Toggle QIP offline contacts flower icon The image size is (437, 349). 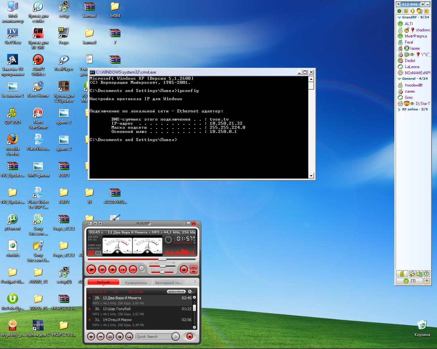(399, 11)
